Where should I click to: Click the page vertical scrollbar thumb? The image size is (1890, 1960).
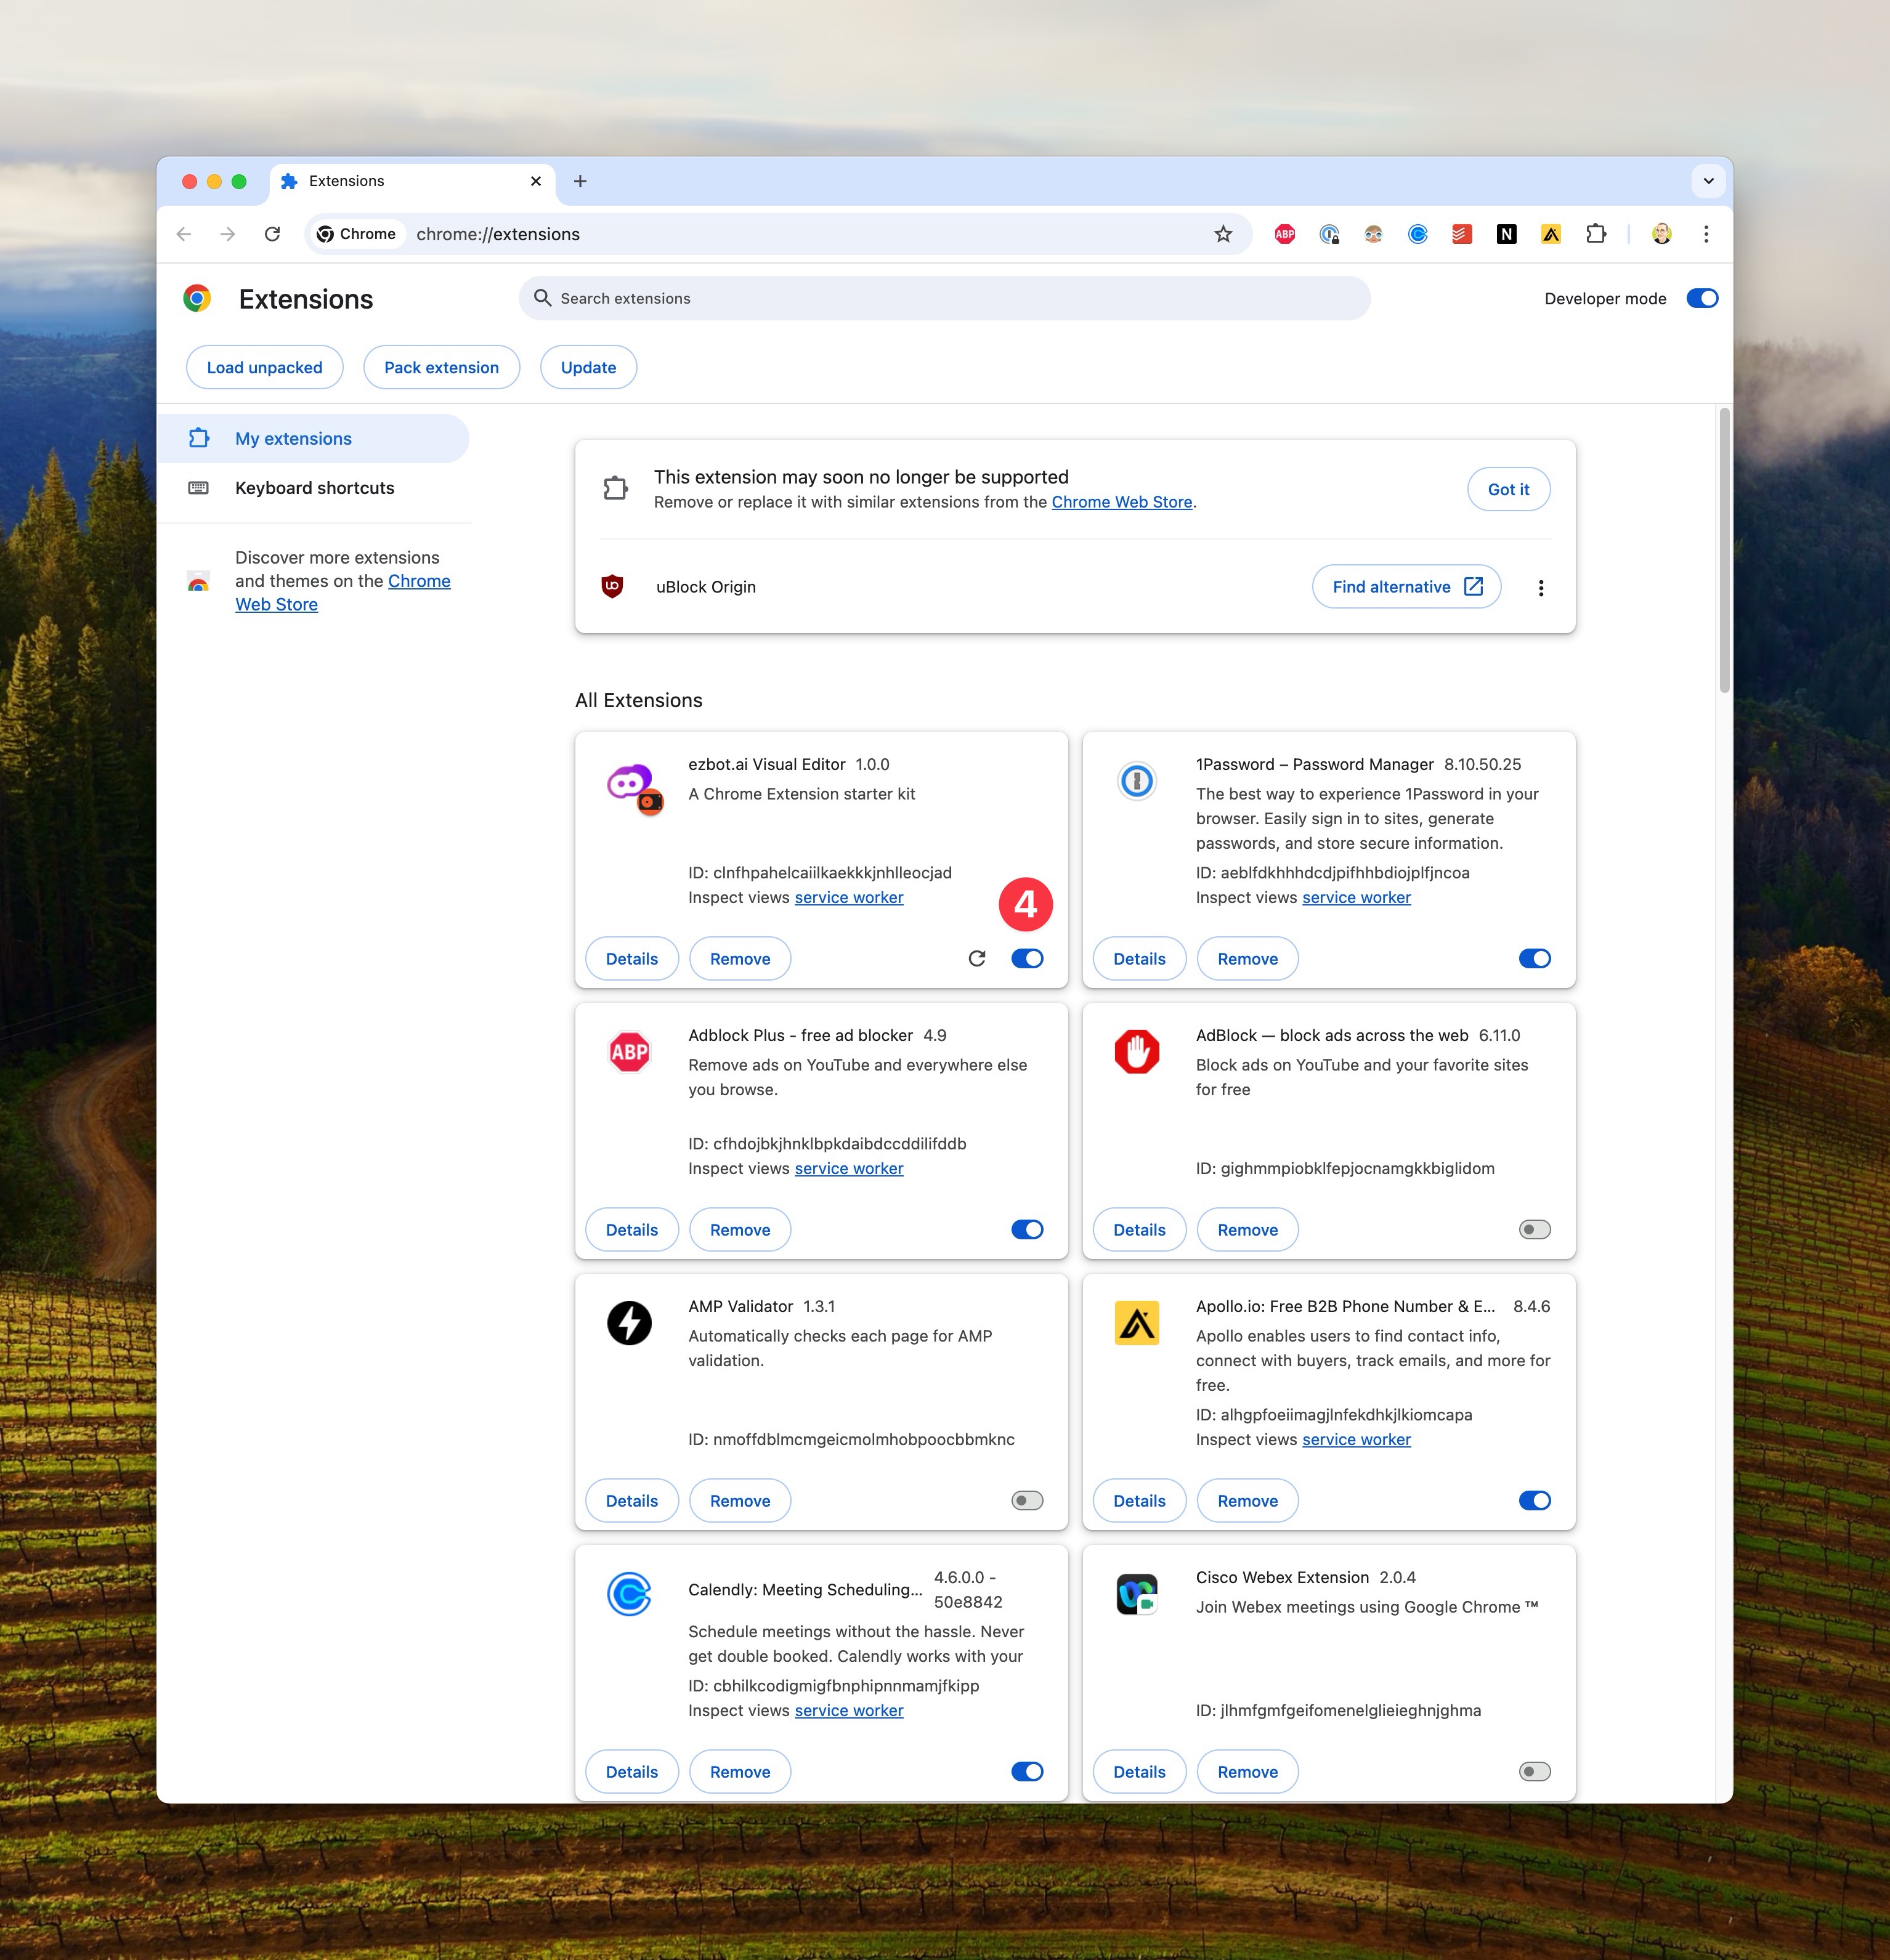click(x=1724, y=549)
